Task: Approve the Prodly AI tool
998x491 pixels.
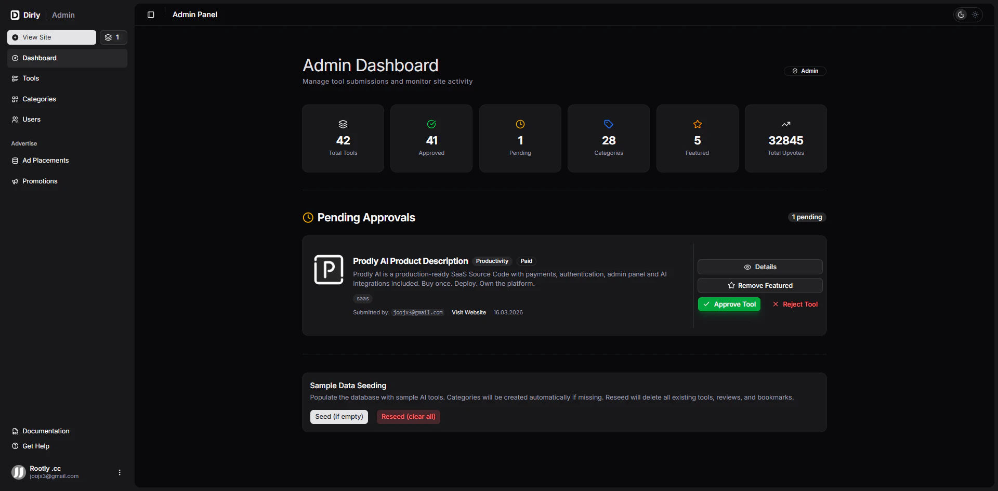Action: [x=729, y=304]
